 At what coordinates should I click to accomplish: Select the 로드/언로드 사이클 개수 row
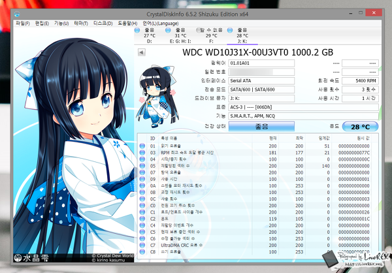tap(255, 212)
